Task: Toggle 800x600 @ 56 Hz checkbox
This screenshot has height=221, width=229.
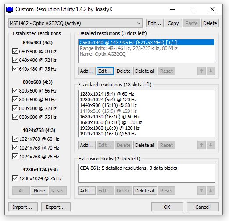Action: pyautogui.click(x=15, y=91)
